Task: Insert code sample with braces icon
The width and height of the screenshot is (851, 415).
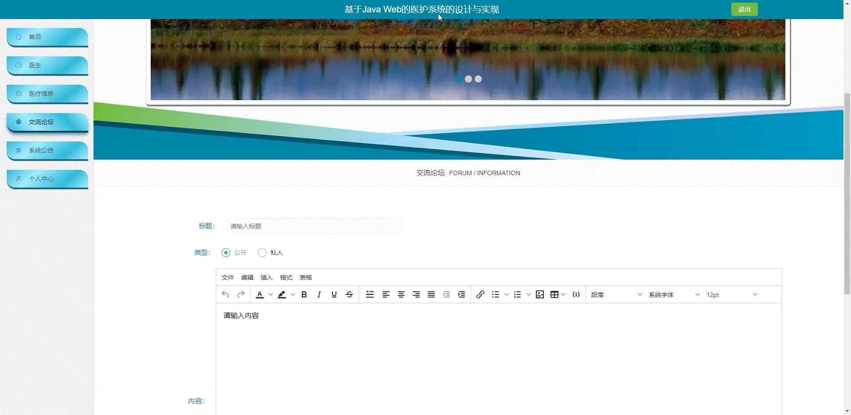Action: tap(576, 294)
